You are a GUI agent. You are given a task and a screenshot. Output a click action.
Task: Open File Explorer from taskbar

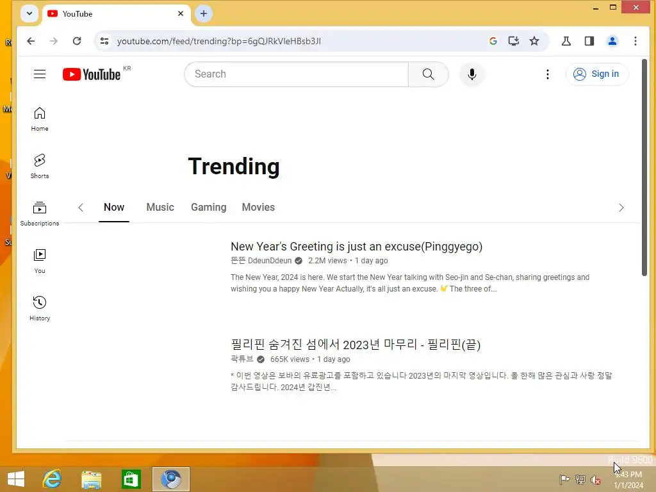[x=91, y=479]
